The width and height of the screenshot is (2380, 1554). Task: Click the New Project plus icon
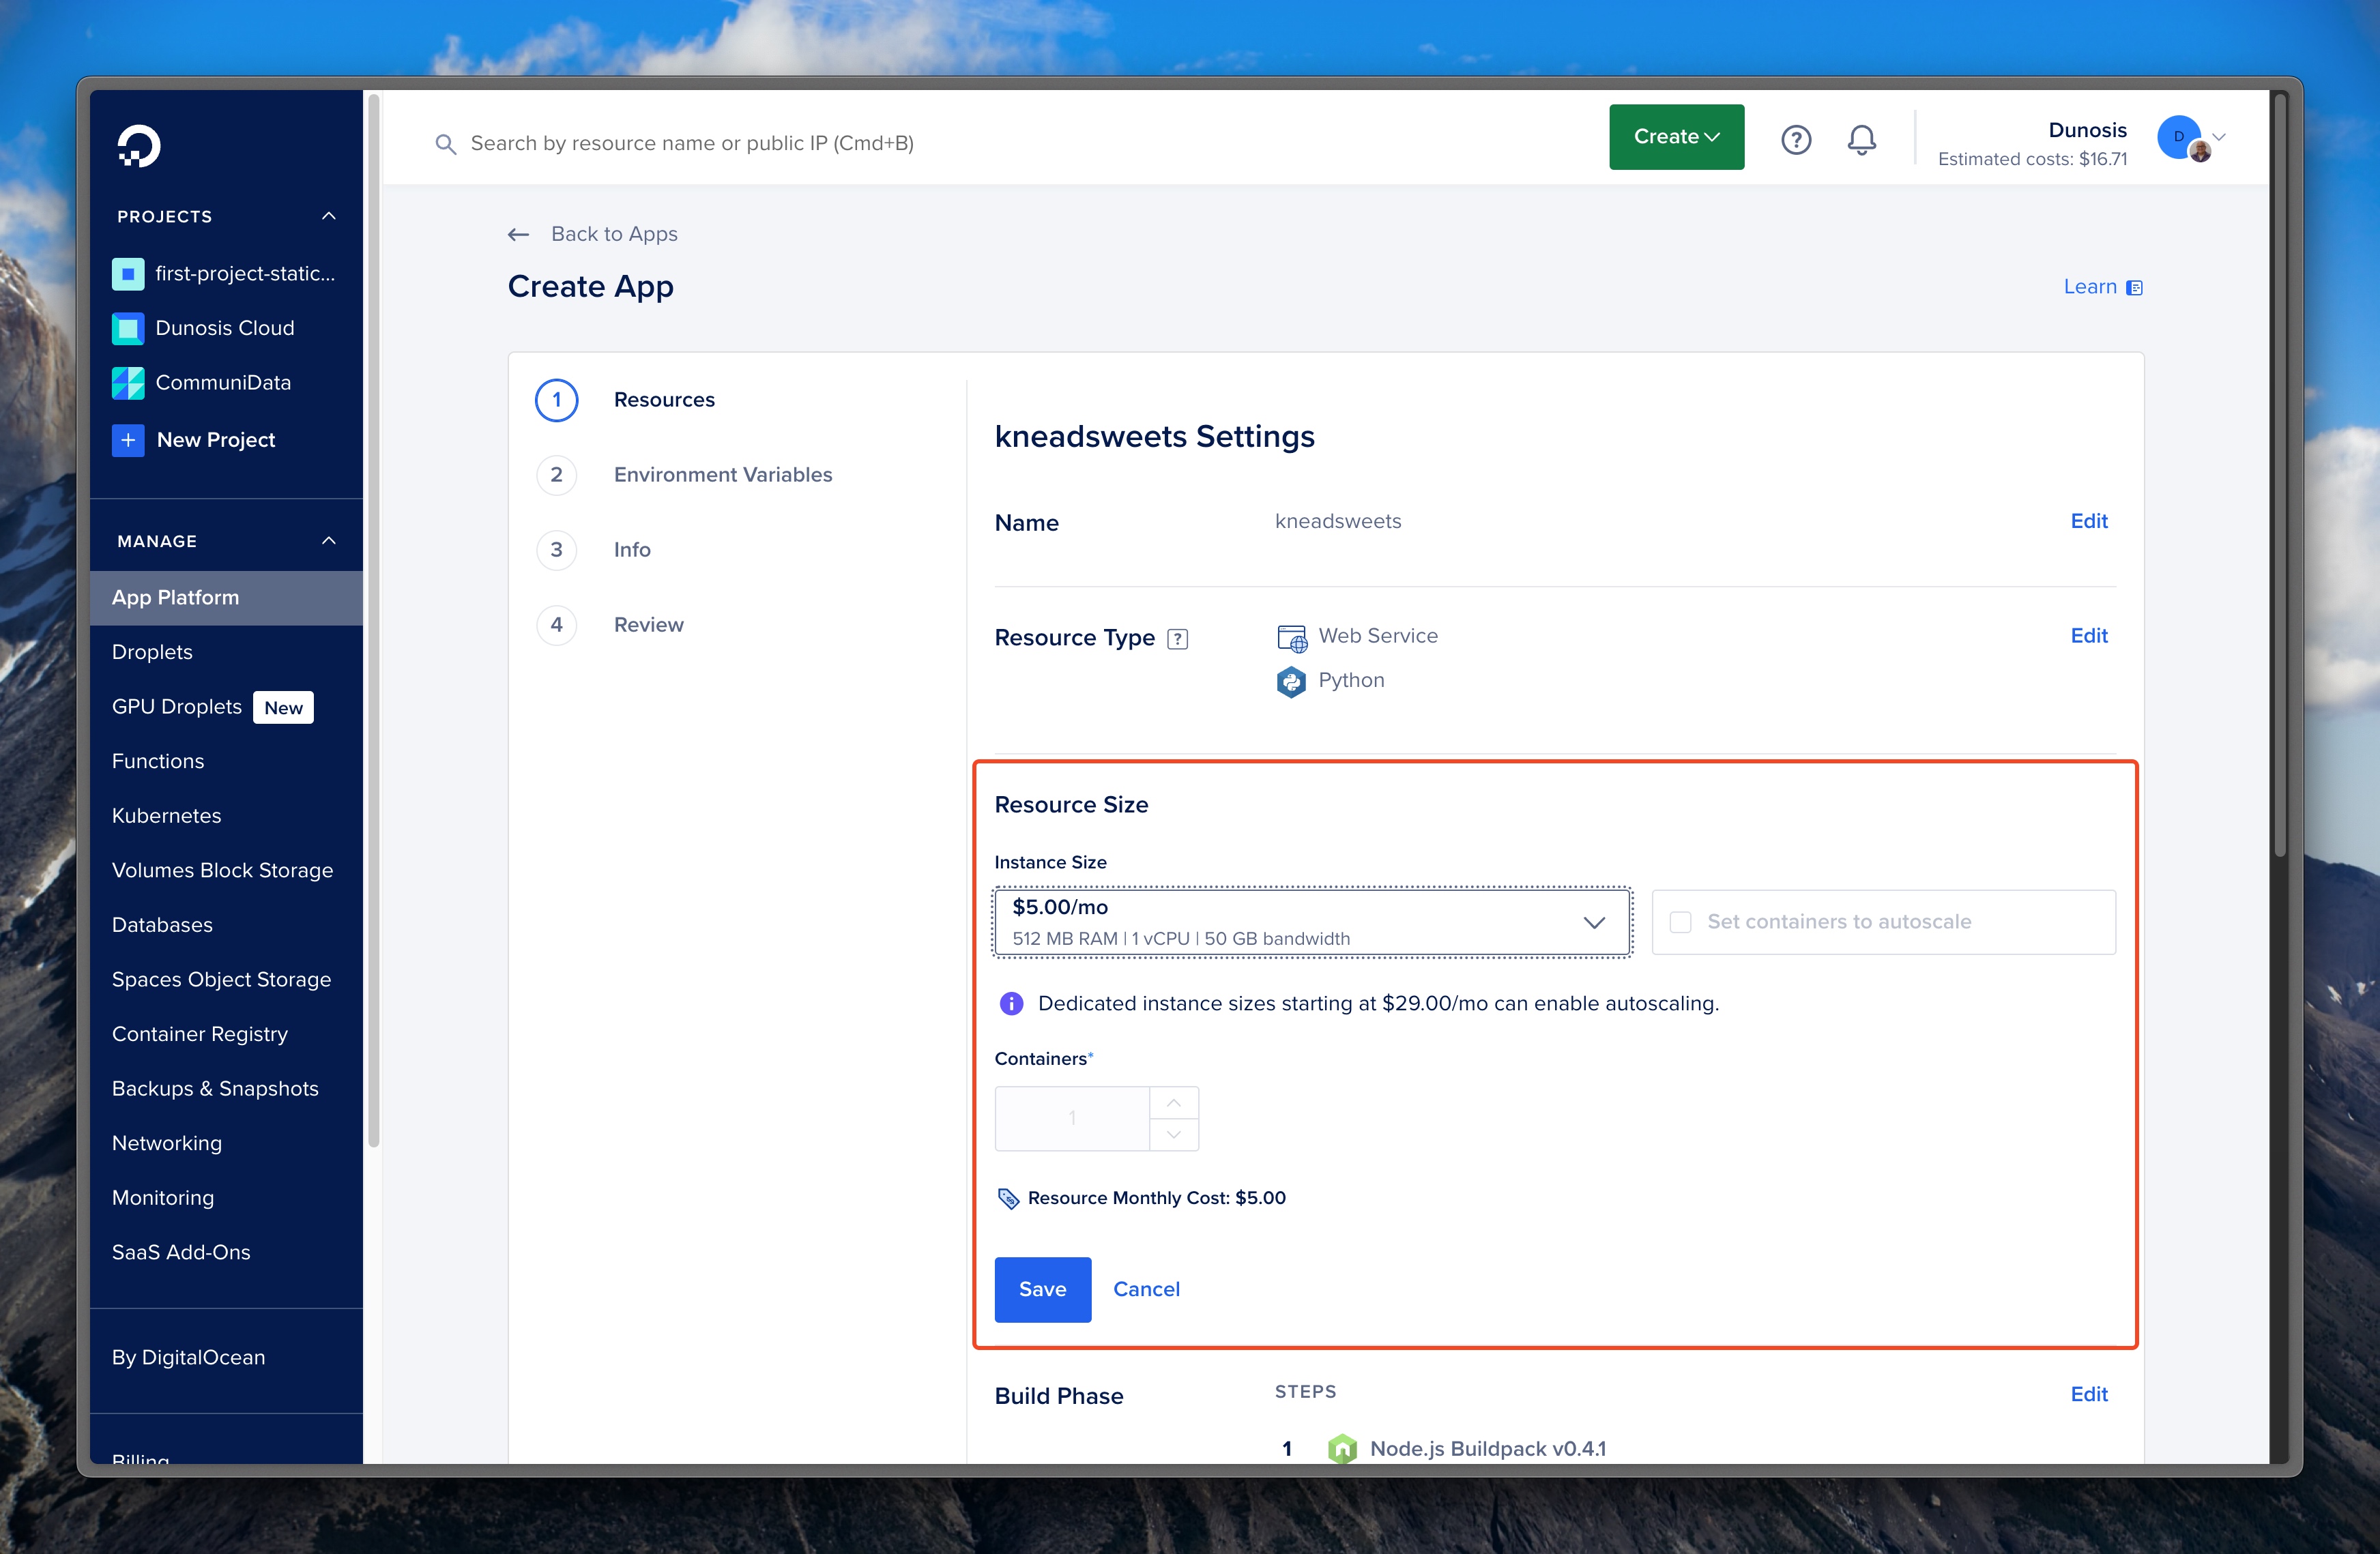tap(128, 440)
